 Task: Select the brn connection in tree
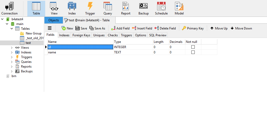click(x=14, y=76)
